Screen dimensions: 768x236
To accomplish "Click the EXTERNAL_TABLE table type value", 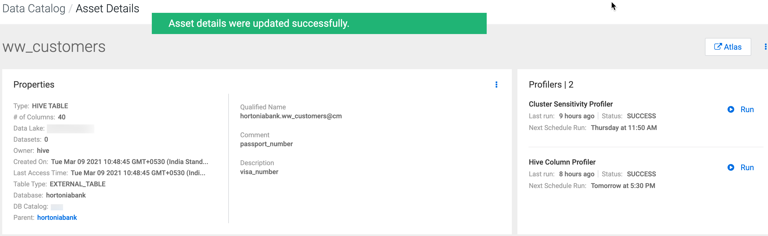I will (78, 184).
